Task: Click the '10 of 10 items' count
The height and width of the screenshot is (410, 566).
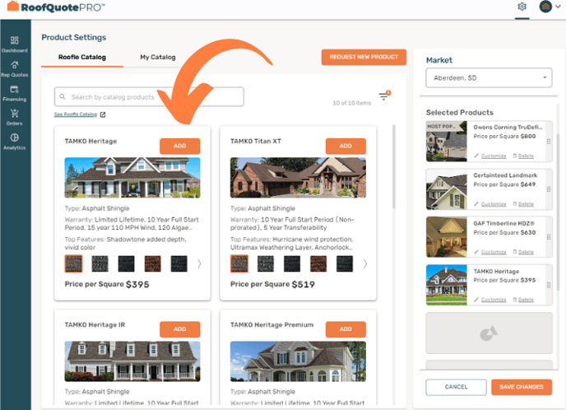Action: pyautogui.click(x=352, y=103)
